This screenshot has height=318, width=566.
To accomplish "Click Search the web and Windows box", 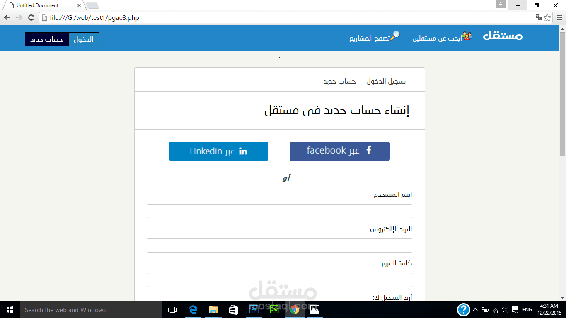I will (91, 310).
